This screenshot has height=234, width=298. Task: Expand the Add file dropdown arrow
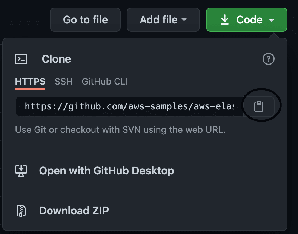tap(184, 20)
